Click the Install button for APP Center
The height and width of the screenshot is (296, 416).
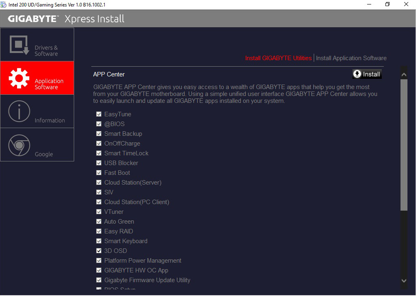point(367,74)
